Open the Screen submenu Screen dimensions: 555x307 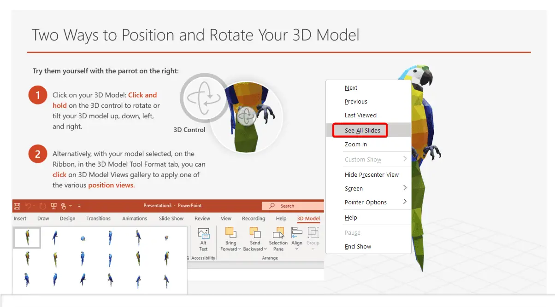pos(368,188)
